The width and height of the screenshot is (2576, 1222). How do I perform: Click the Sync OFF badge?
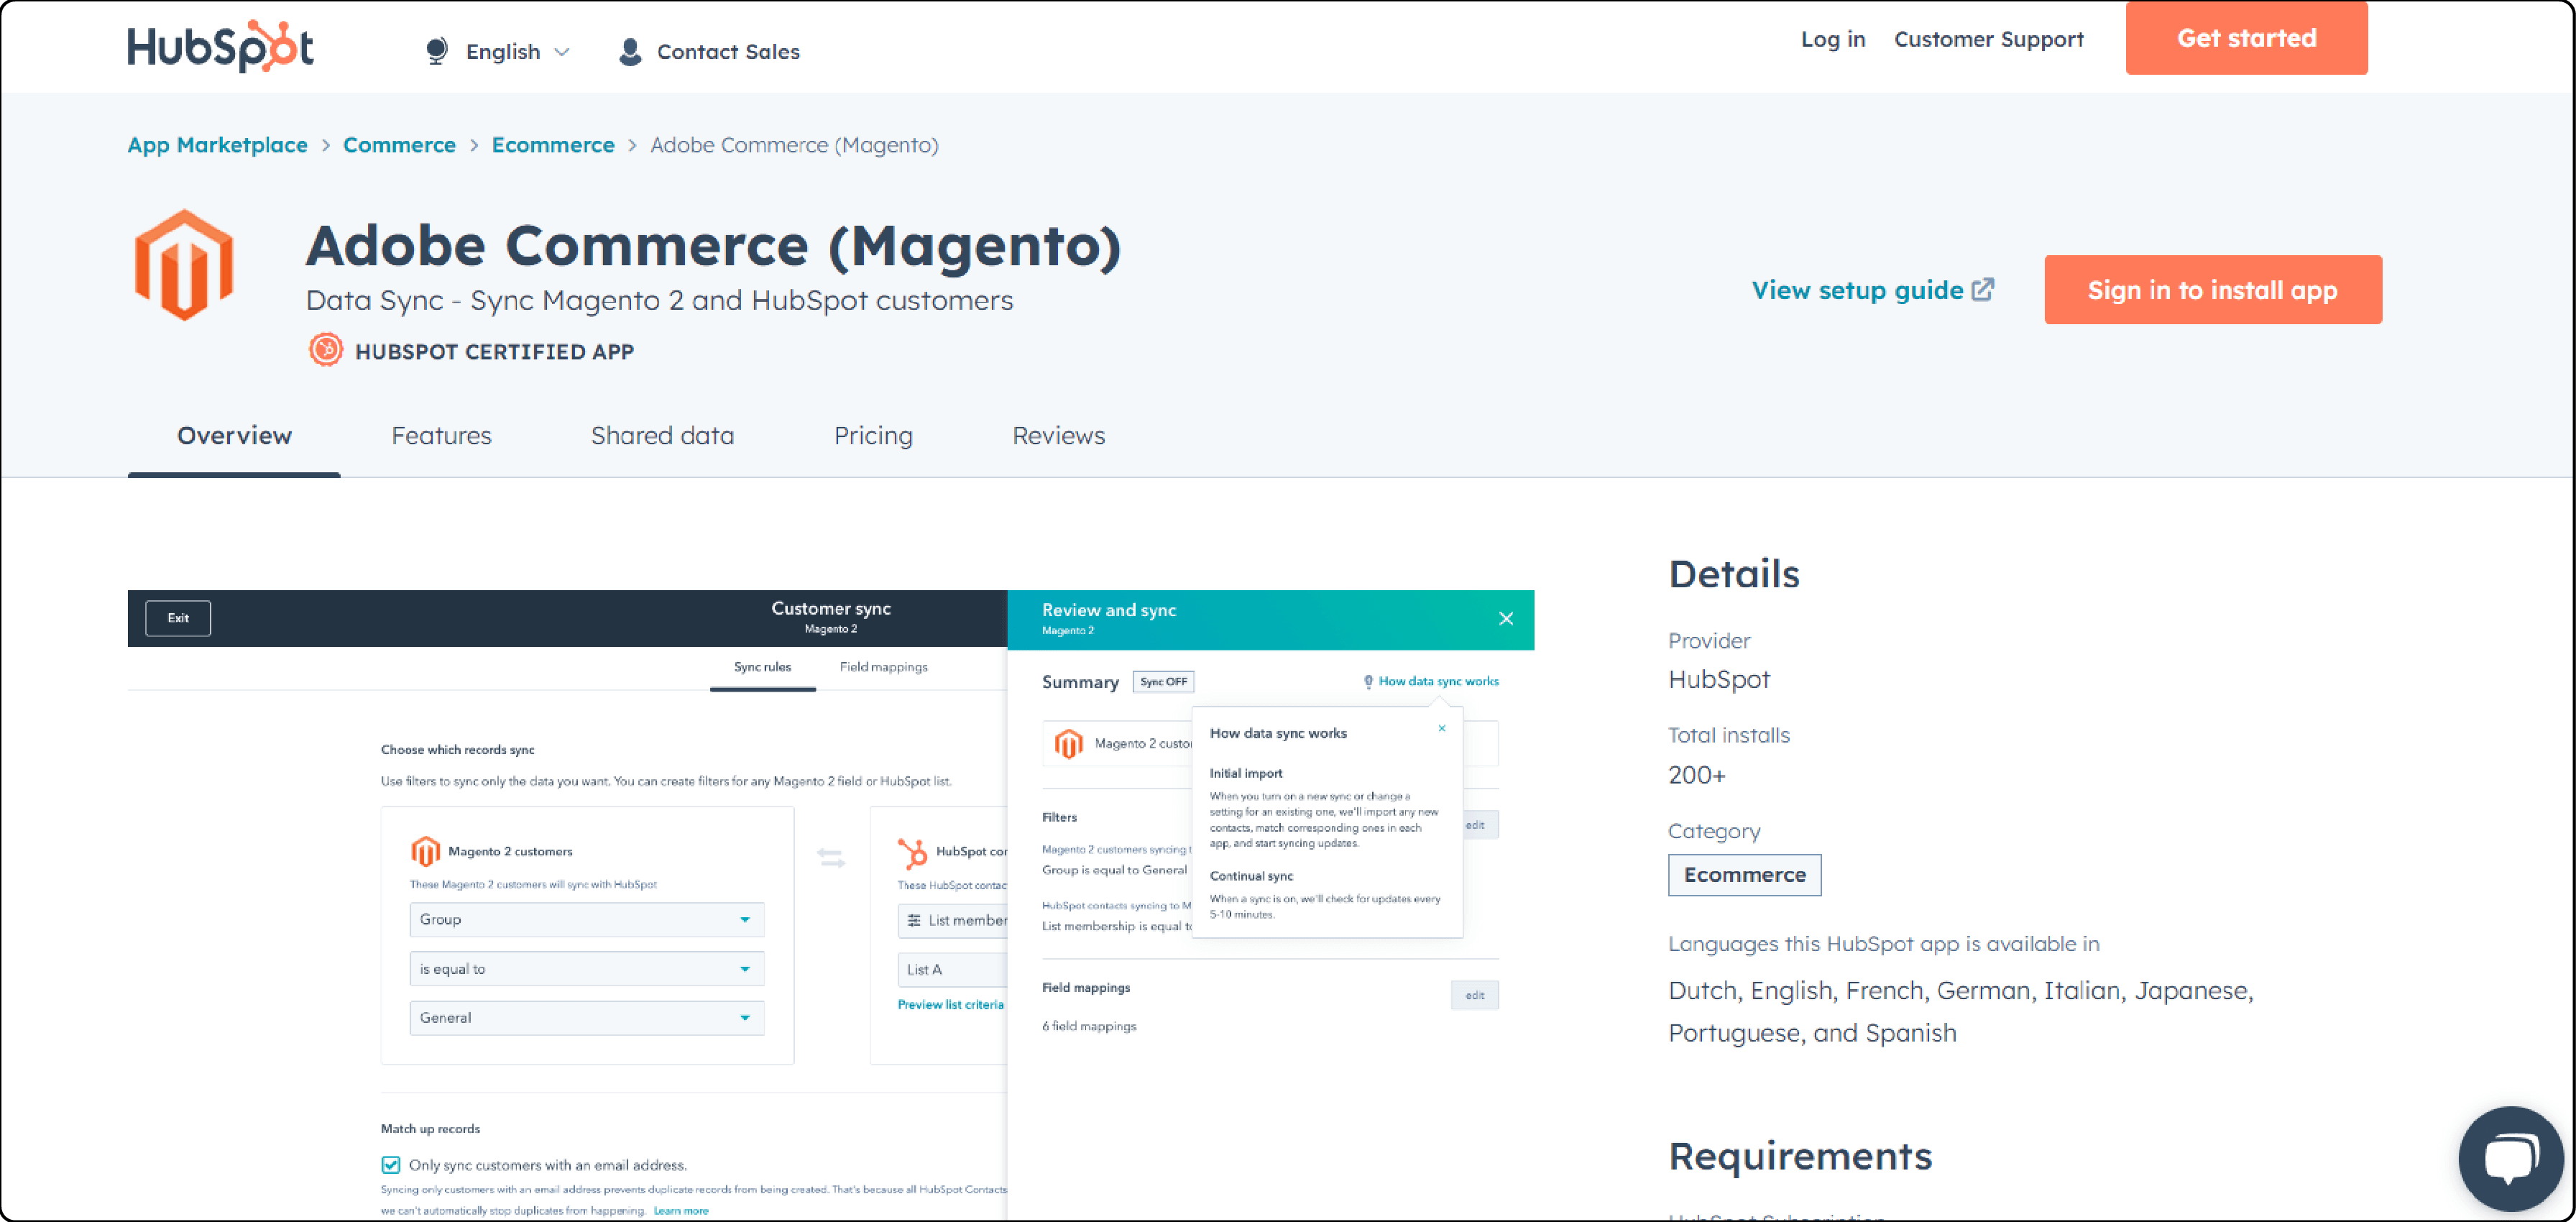1163,682
